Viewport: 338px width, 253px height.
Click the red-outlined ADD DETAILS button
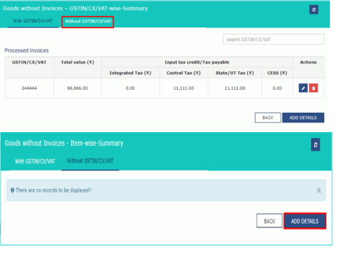(305, 221)
